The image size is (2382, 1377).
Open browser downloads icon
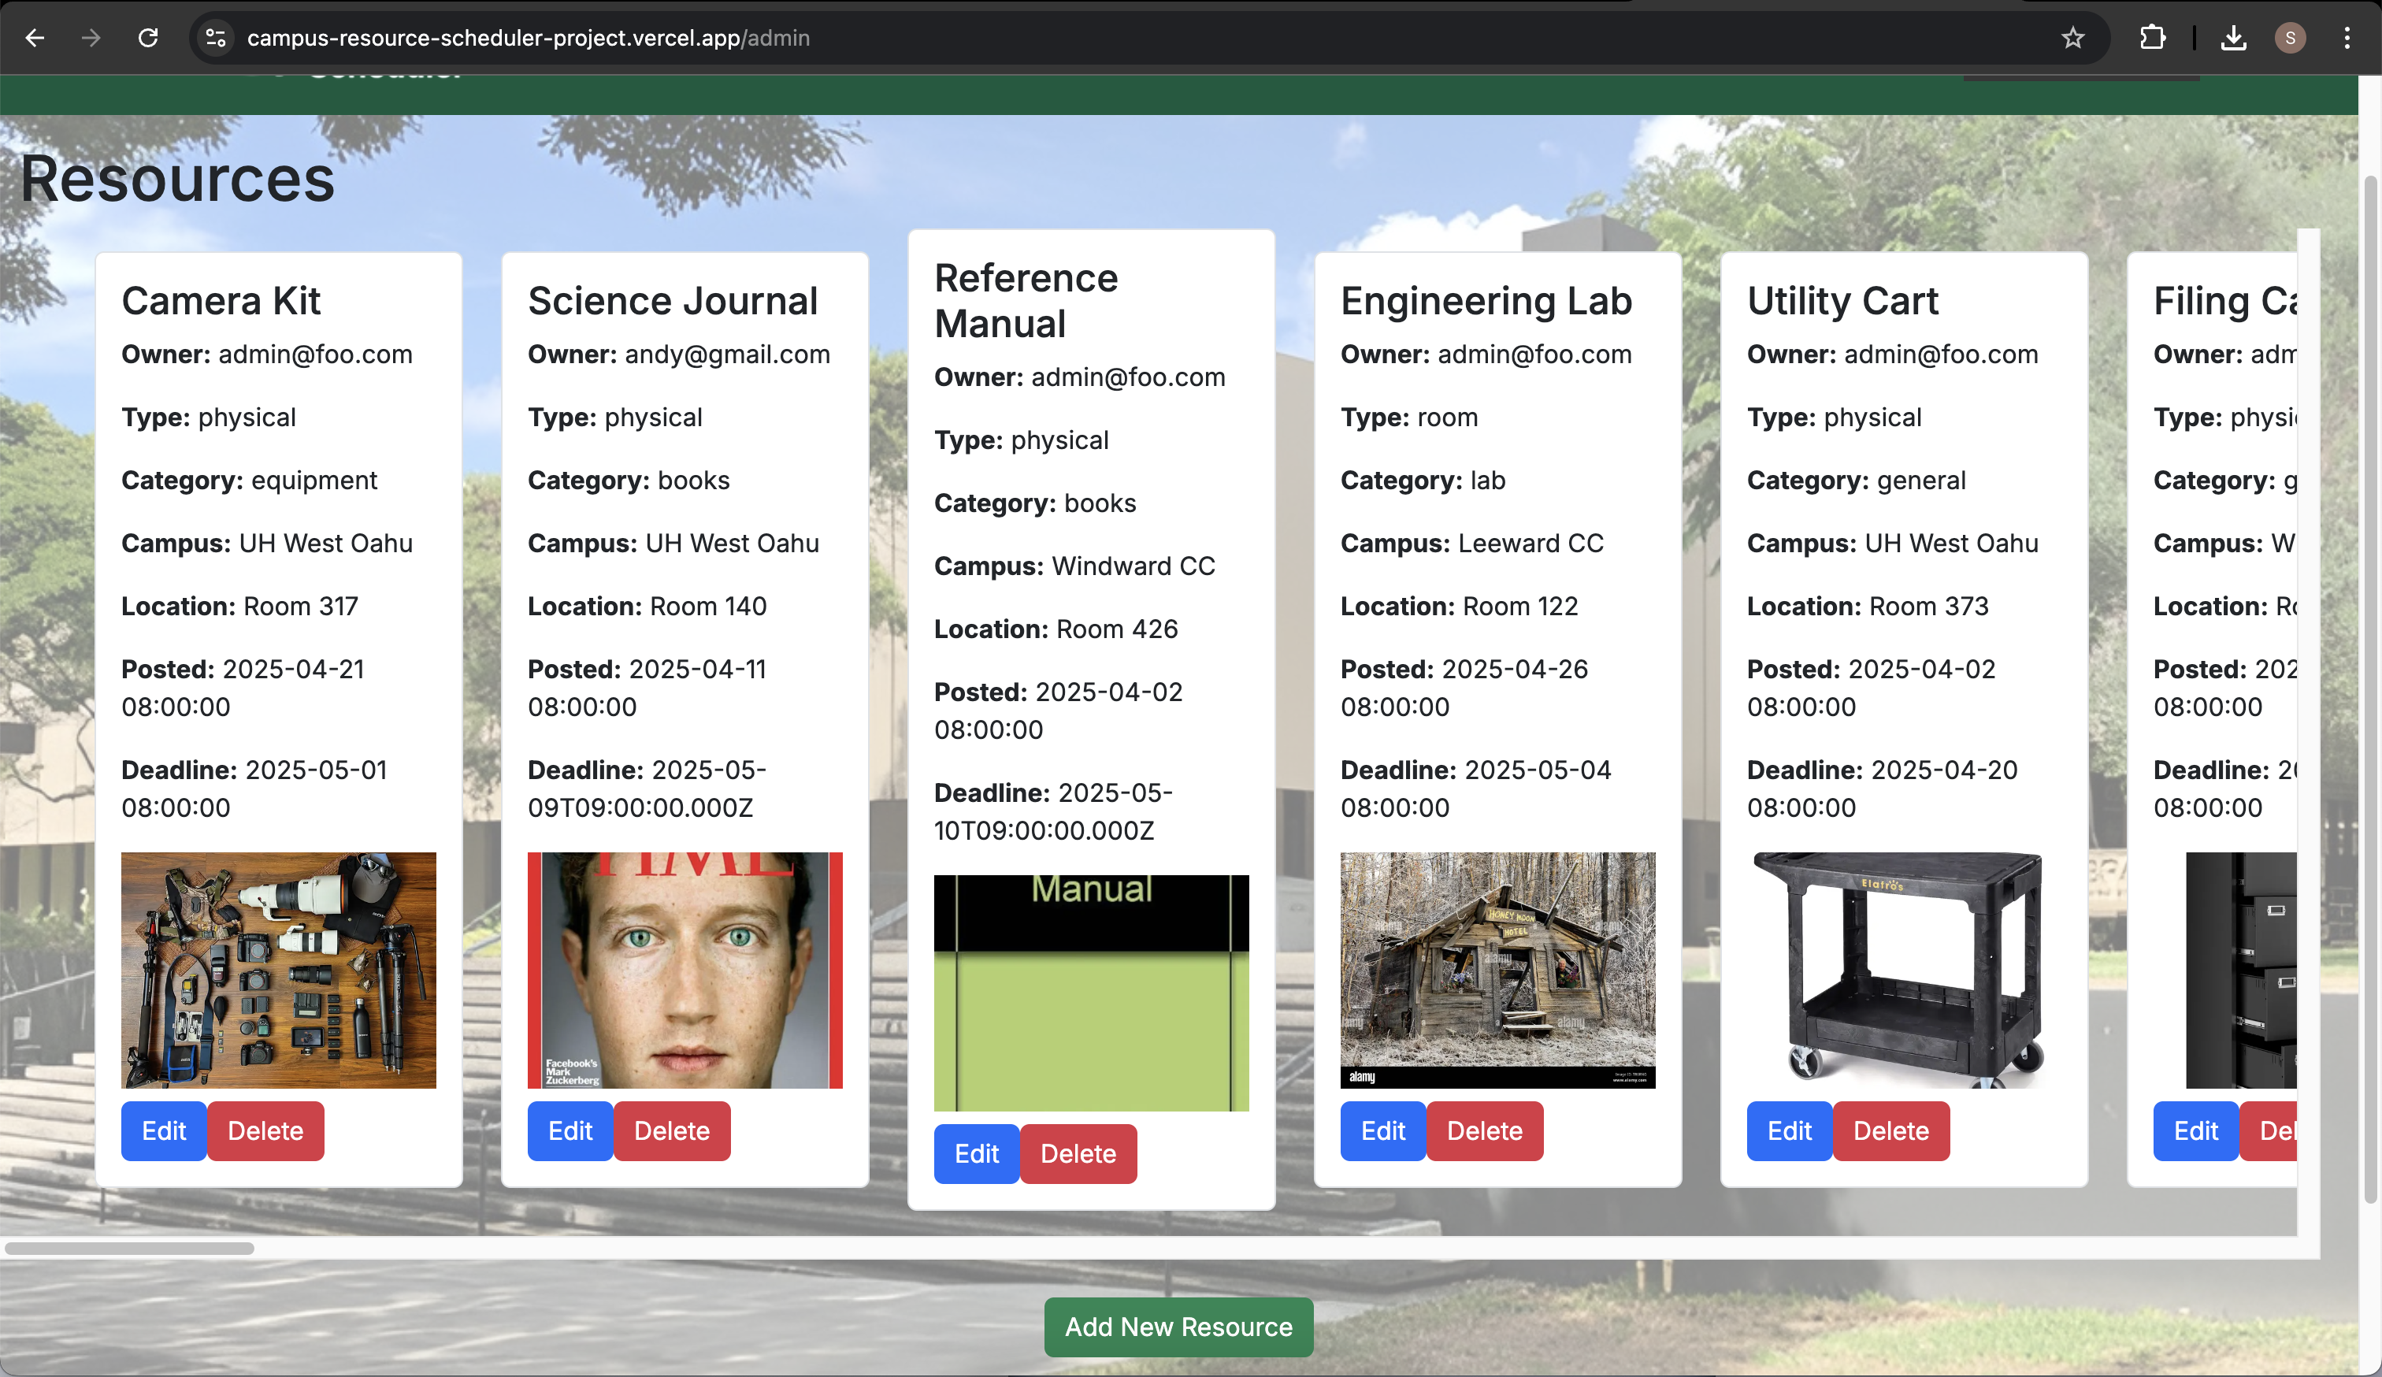(x=2232, y=38)
